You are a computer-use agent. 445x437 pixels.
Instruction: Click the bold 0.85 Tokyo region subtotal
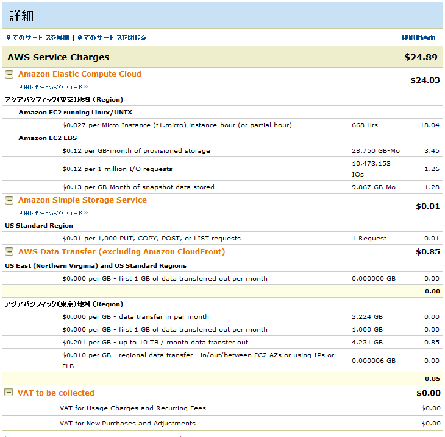tap(432, 379)
